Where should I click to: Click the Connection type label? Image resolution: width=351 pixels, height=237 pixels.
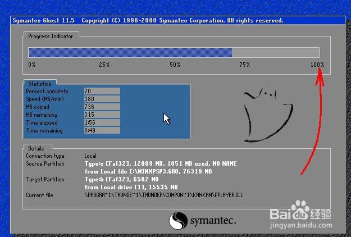tap(45, 156)
